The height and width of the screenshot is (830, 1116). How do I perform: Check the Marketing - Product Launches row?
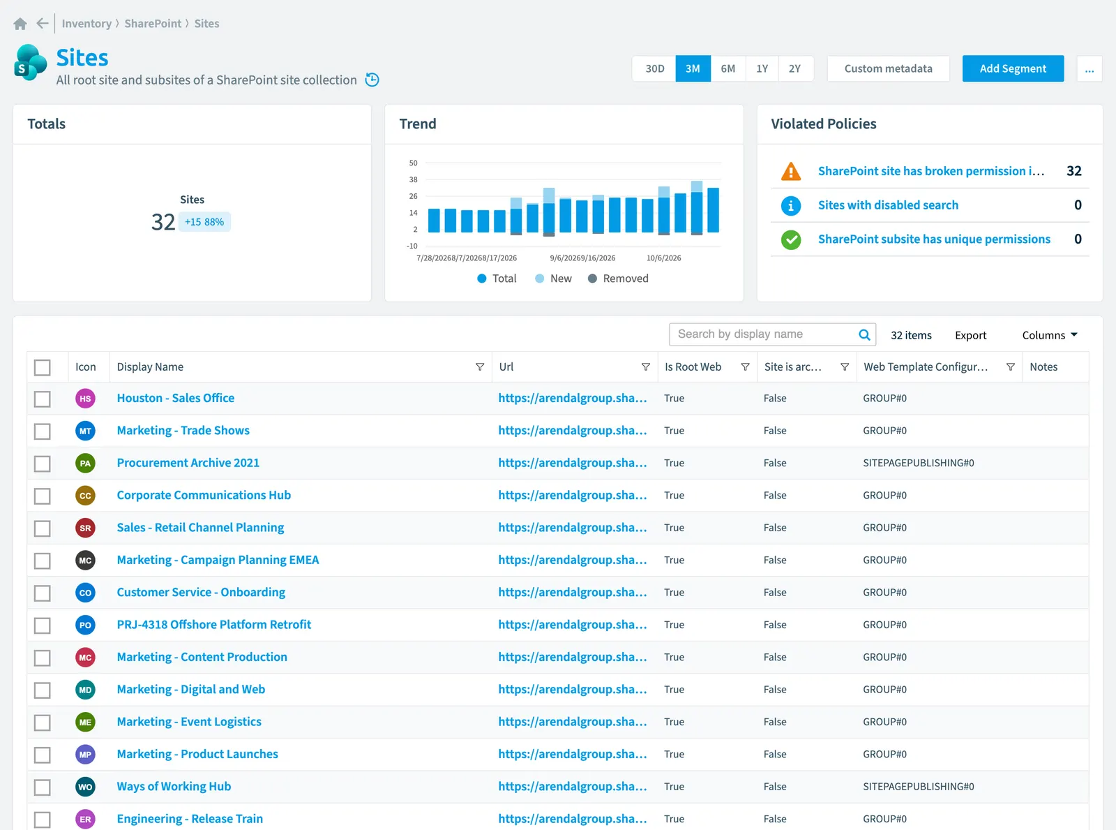[43, 755]
